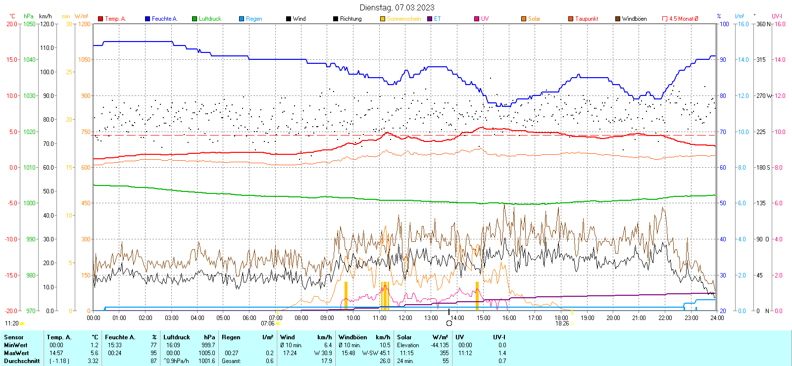
Task: Click the Durchschnitt row label in the table
Action: coord(22,361)
